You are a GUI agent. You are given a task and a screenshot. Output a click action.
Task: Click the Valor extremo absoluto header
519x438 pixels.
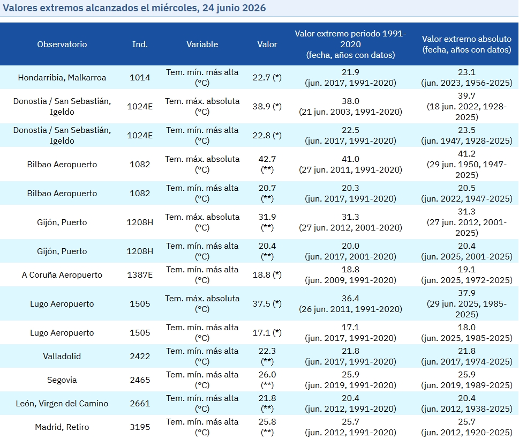tap(467, 44)
